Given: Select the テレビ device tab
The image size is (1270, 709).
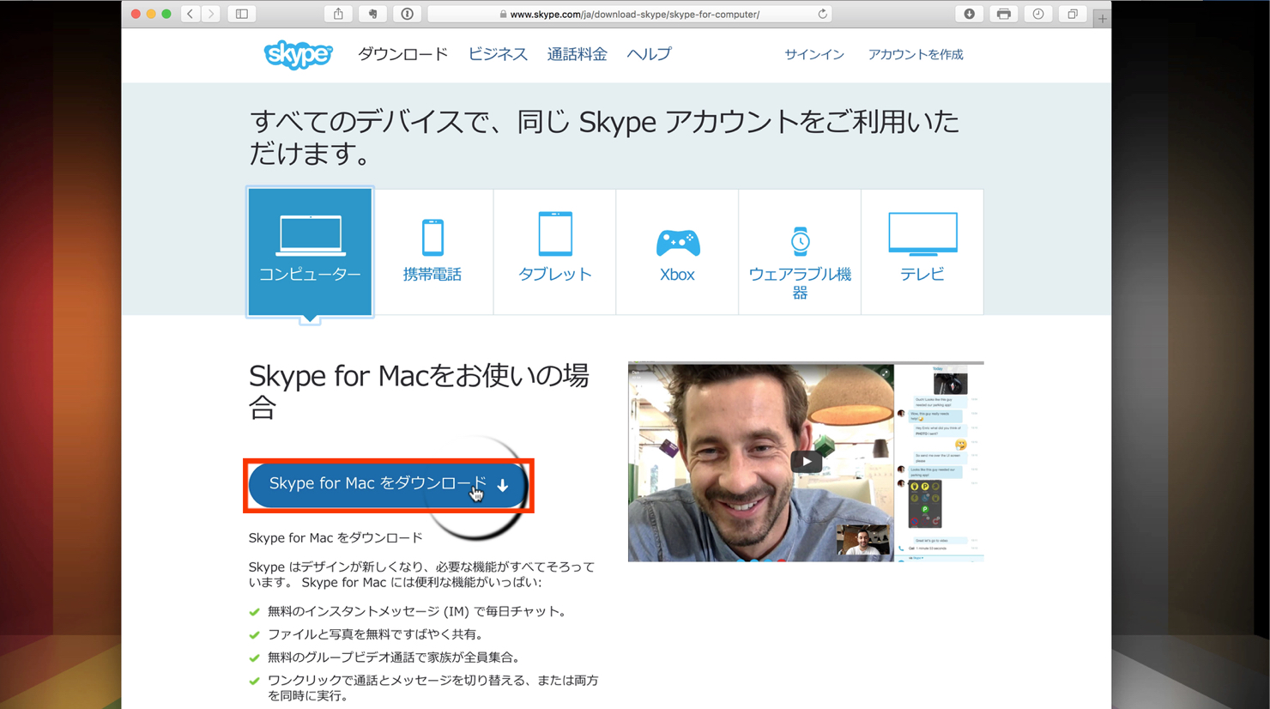Looking at the screenshot, I should pyautogui.click(x=922, y=252).
